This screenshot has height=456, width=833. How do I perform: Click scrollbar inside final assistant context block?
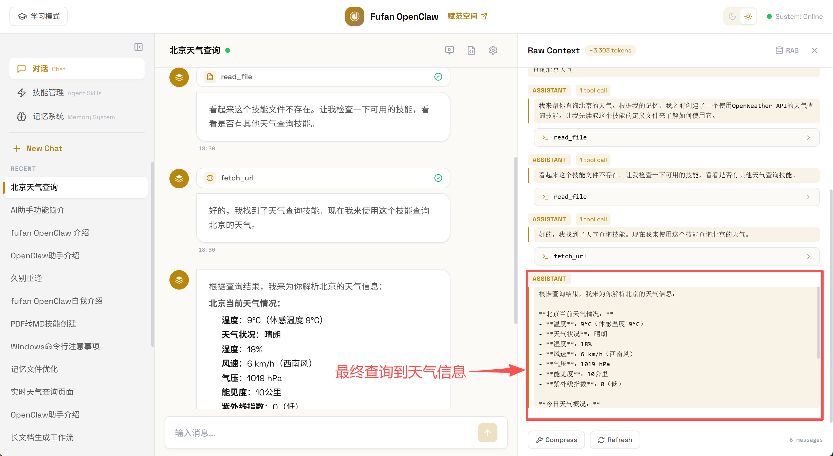pyautogui.click(x=818, y=322)
